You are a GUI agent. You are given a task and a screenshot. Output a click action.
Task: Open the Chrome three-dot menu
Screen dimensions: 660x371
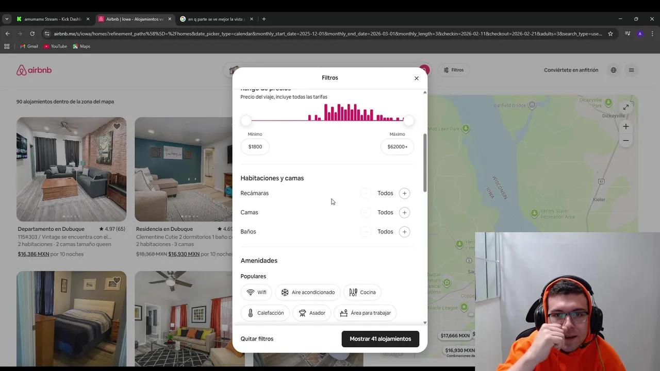pos(652,33)
